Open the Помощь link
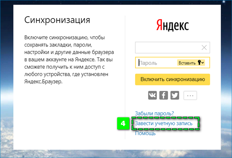This screenshot has width=232, height=158. 145,133
